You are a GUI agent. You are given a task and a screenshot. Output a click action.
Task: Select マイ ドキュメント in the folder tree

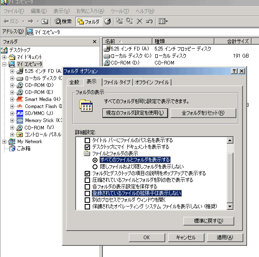pyautogui.click(x=29, y=57)
